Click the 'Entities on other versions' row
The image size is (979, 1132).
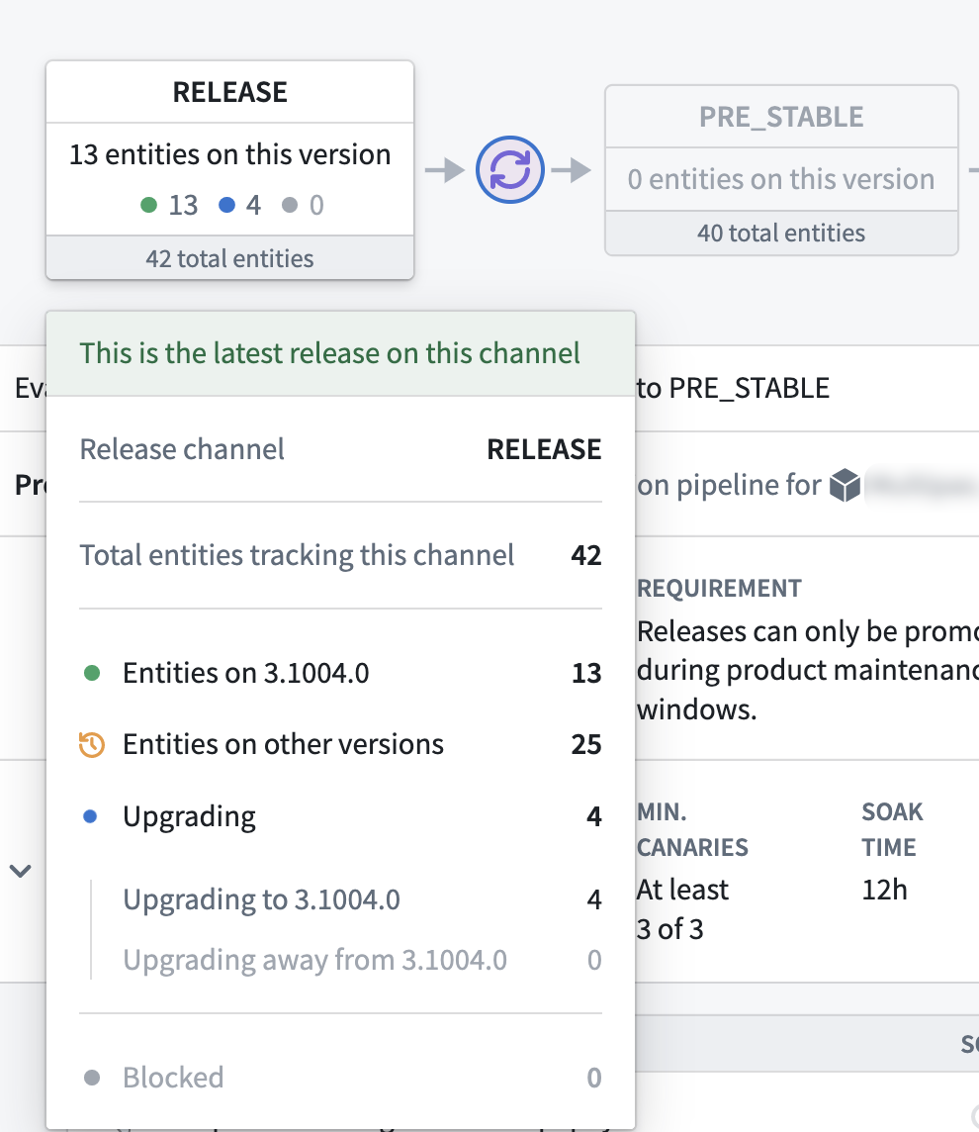(x=340, y=744)
